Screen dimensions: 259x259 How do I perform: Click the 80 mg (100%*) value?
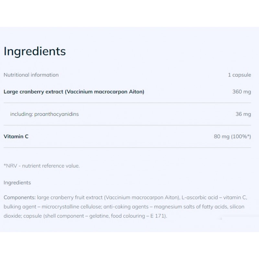point(232,136)
